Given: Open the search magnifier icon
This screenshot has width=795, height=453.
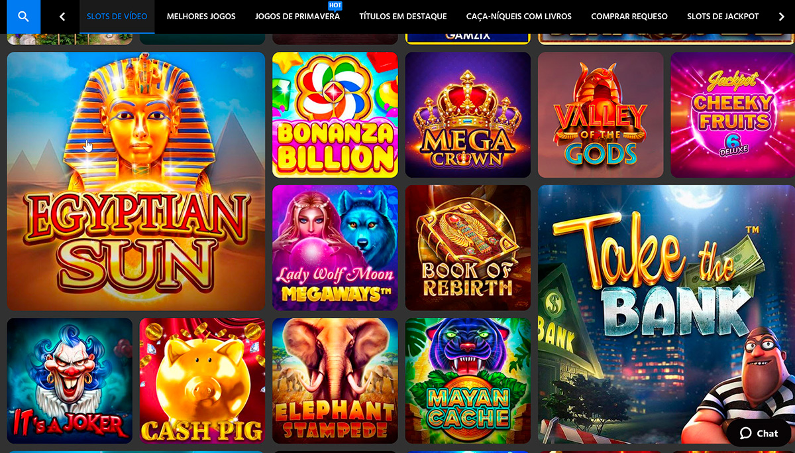Looking at the screenshot, I should (x=23, y=17).
